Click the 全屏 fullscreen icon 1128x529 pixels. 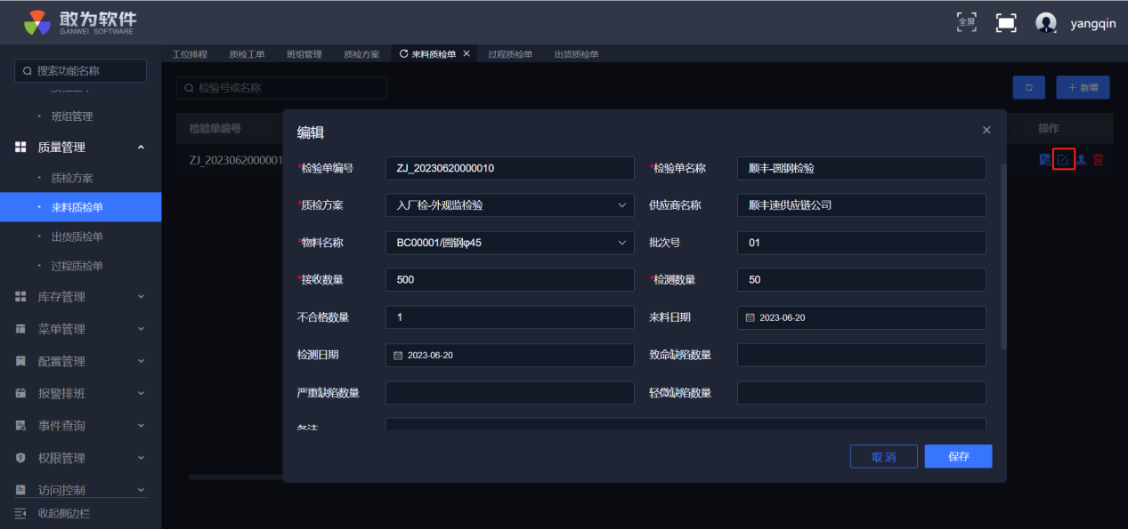pyautogui.click(x=966, y=22)
